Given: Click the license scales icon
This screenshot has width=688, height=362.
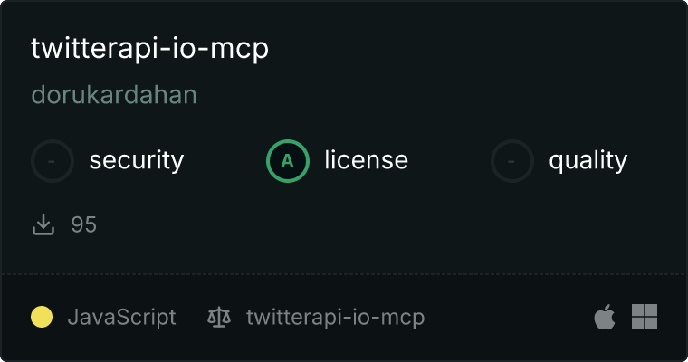Looking at the screenshot, I should click(219, 318).
